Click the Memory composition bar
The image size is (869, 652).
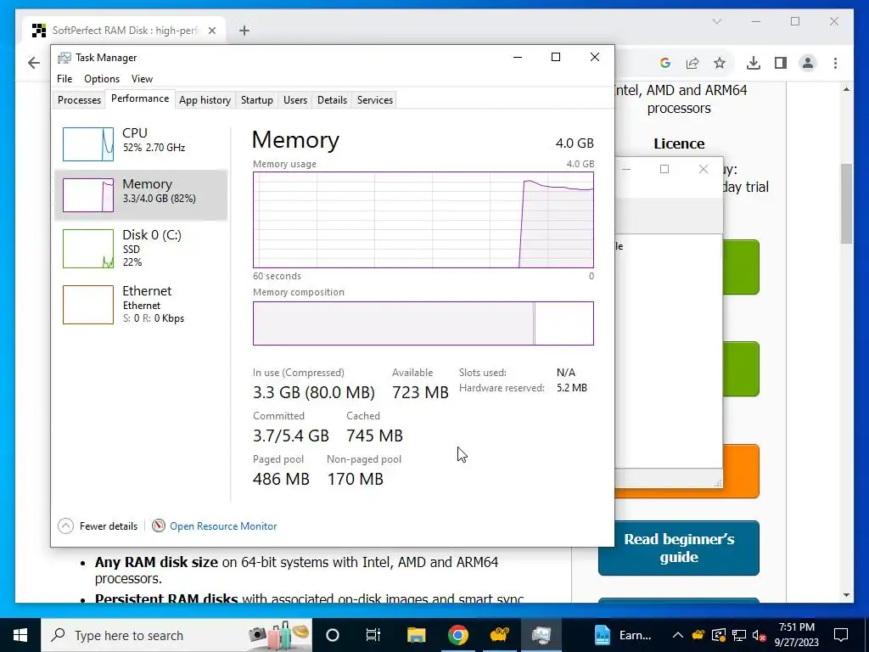(423, 323)
